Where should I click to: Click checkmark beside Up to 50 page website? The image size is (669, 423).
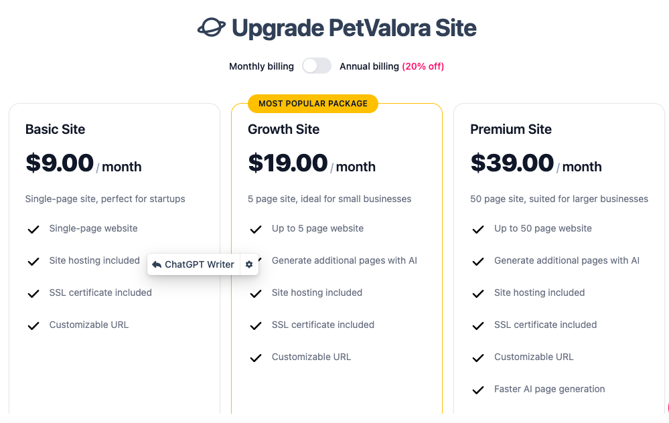477,230
